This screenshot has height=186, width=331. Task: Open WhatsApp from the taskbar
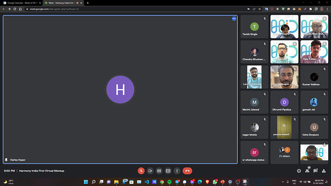[215, 182]
